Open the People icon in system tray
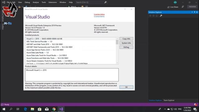Image resolution: width=199 pixels, height=112 pixels. [x=160, y=109]
